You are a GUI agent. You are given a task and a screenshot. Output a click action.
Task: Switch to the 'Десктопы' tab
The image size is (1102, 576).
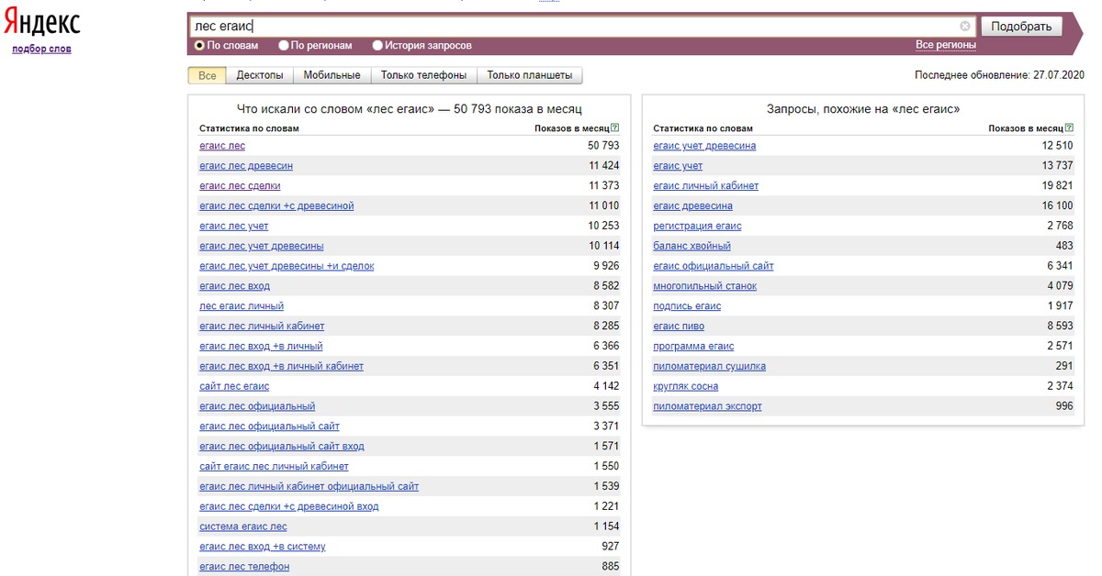(x=260, y=75)
